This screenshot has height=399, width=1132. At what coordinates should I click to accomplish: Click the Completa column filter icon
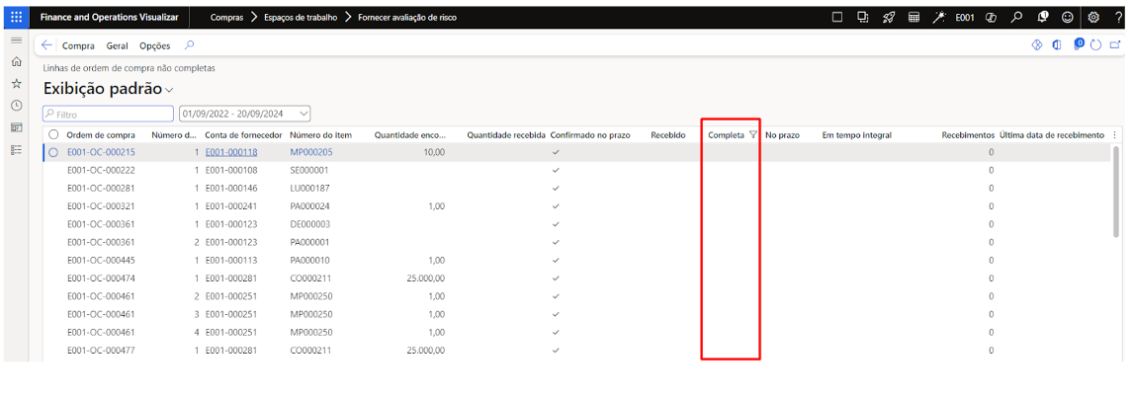pos(753,134)
